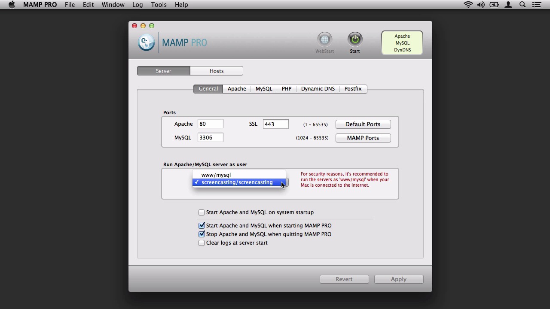Open Notification Center list icon
The width and height of the screenshot is (550, 309).
click(x=536, y=5)
